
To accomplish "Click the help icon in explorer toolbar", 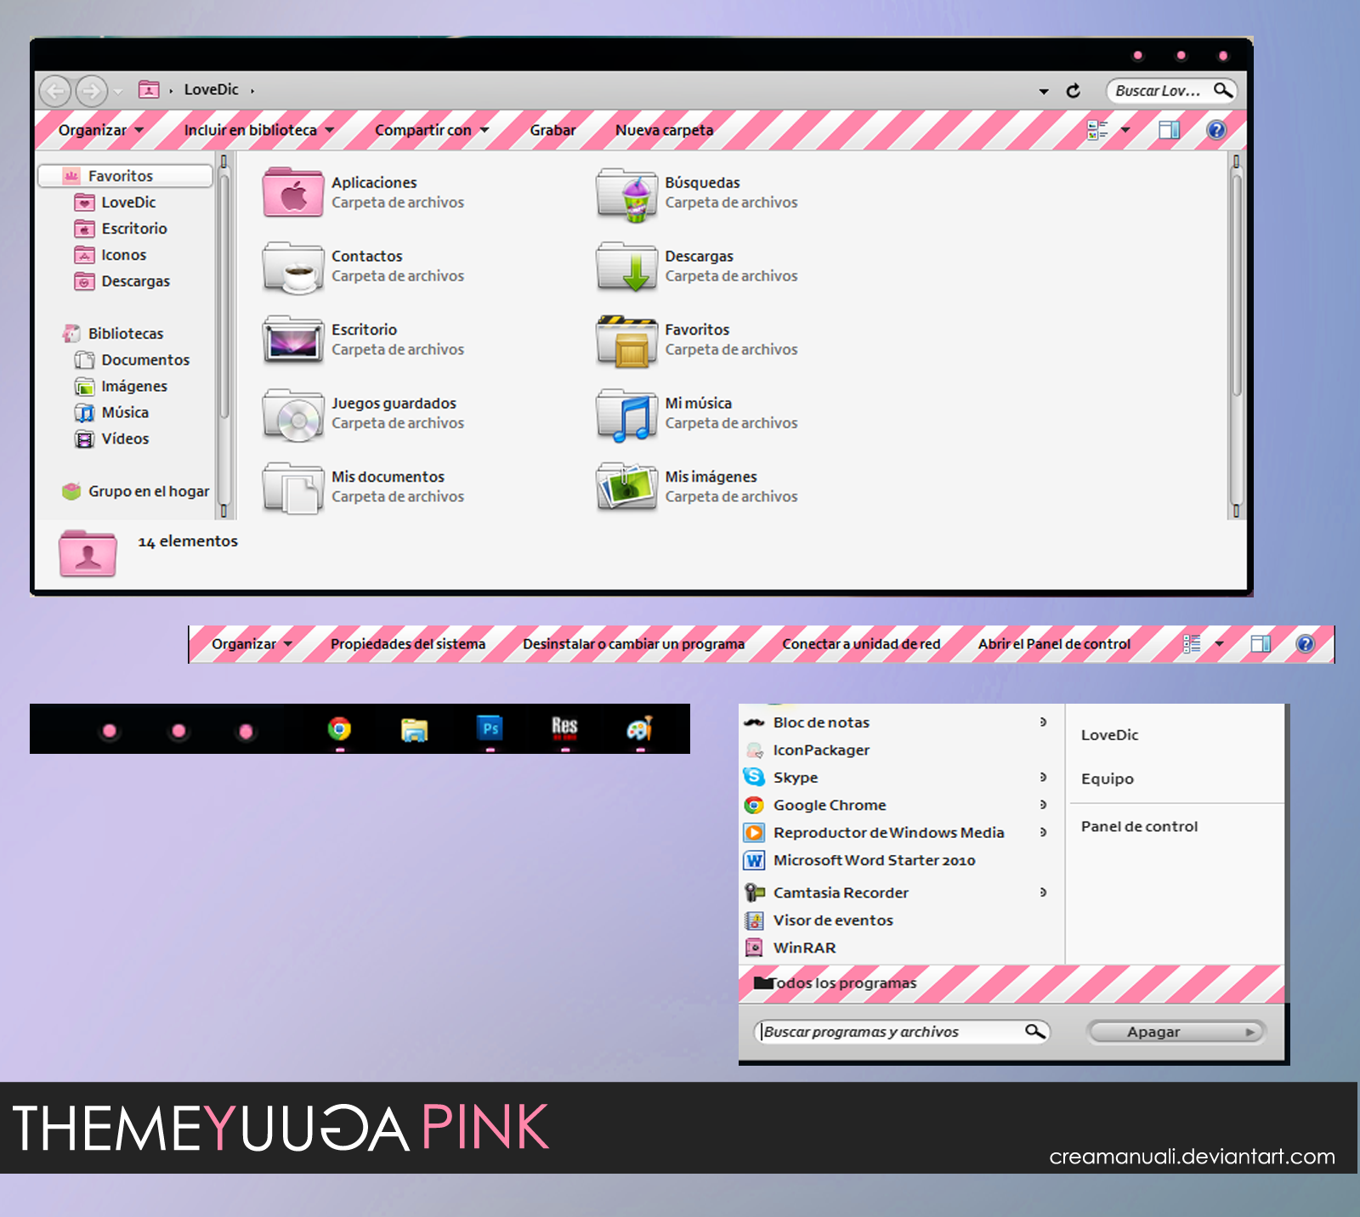I will 1216,130.
